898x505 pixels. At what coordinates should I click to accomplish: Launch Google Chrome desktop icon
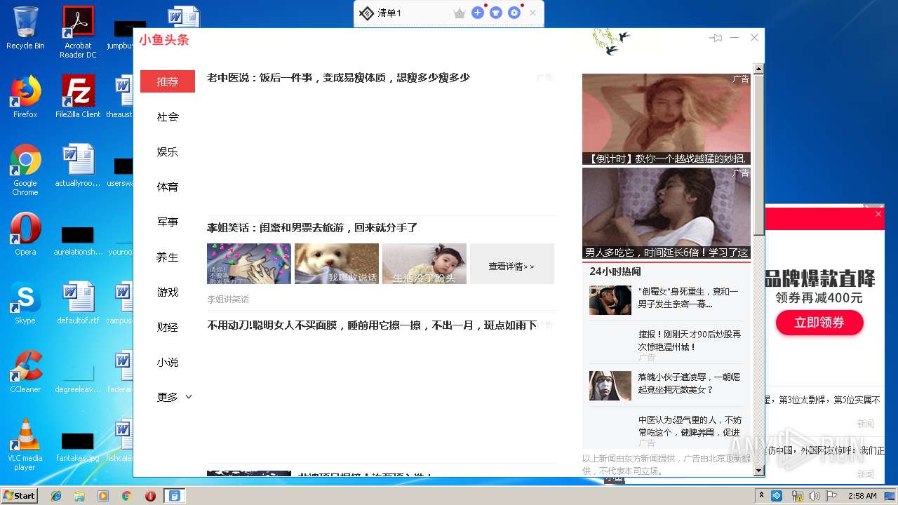[25, 170]
